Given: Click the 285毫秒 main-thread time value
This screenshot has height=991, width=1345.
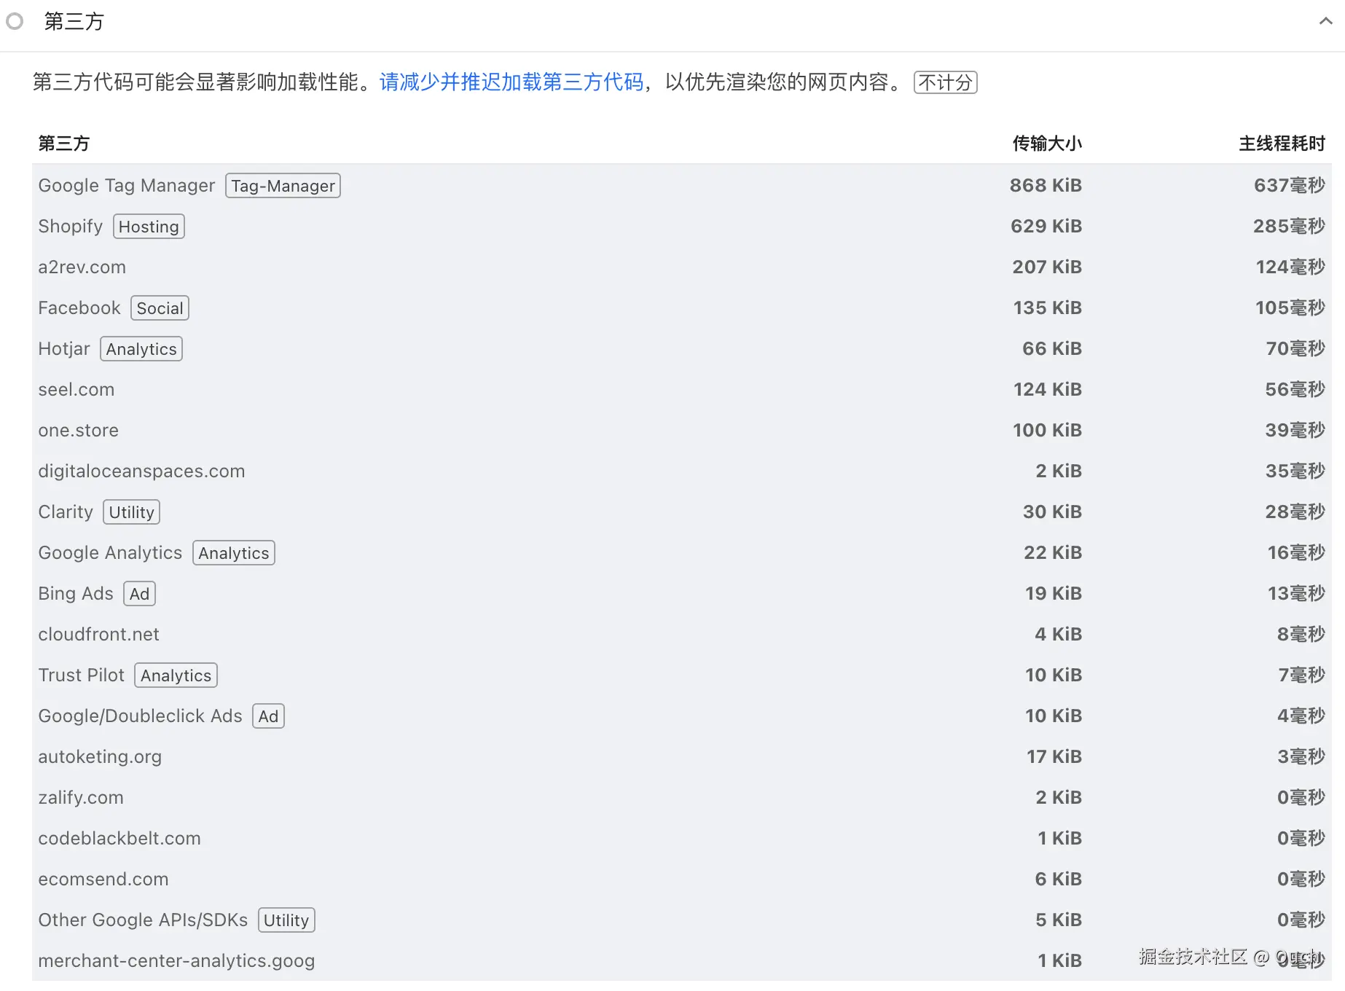Looking at the screenshot, I should coord(1289,227).
